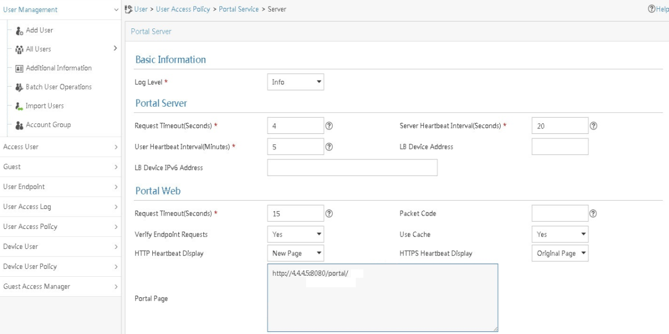The width and height of the screenshot is (669, 334).
Task: Expand the Access User menu
Action: (x=116, y=147)
